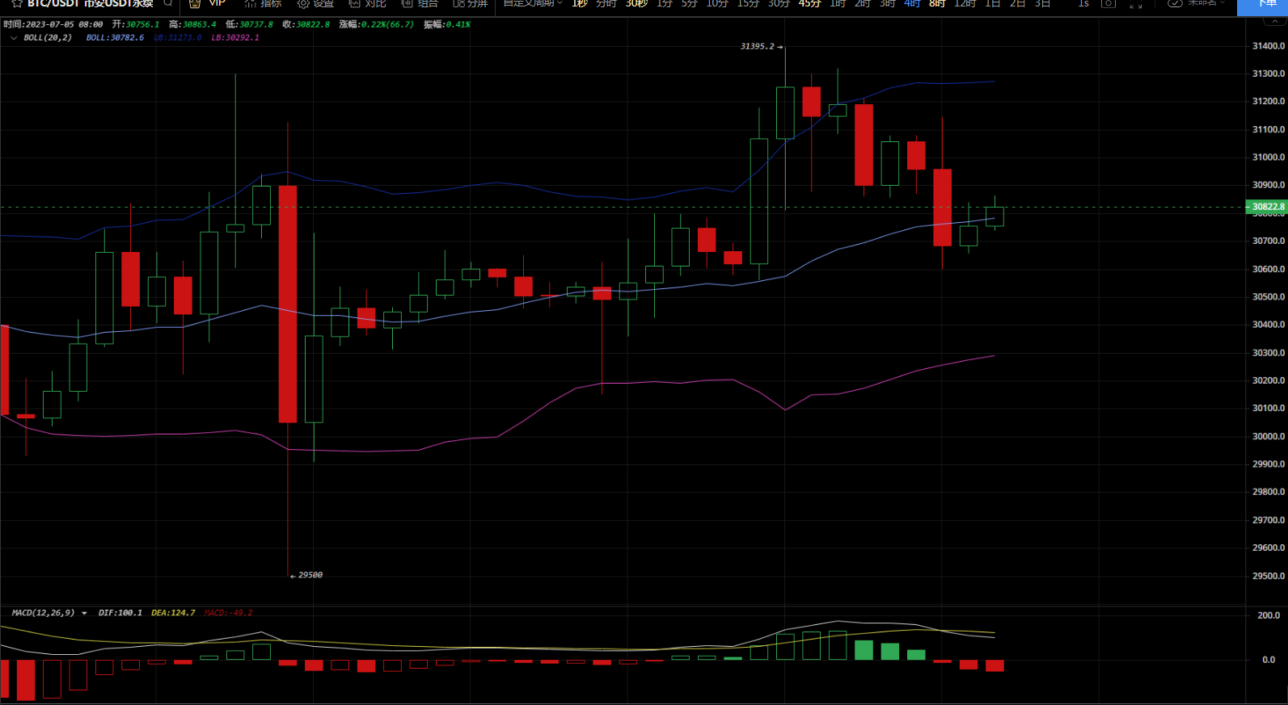The height and width of the screenshot is (705, 1288).
Task: Click the BTC/USDT 币安USDT永续 symbol name
Action: (x=91, y=3)
